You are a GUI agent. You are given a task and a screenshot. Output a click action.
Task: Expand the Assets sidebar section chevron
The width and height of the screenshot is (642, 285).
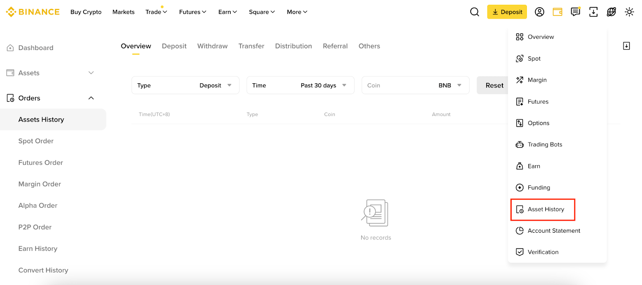tap(91, 73)
